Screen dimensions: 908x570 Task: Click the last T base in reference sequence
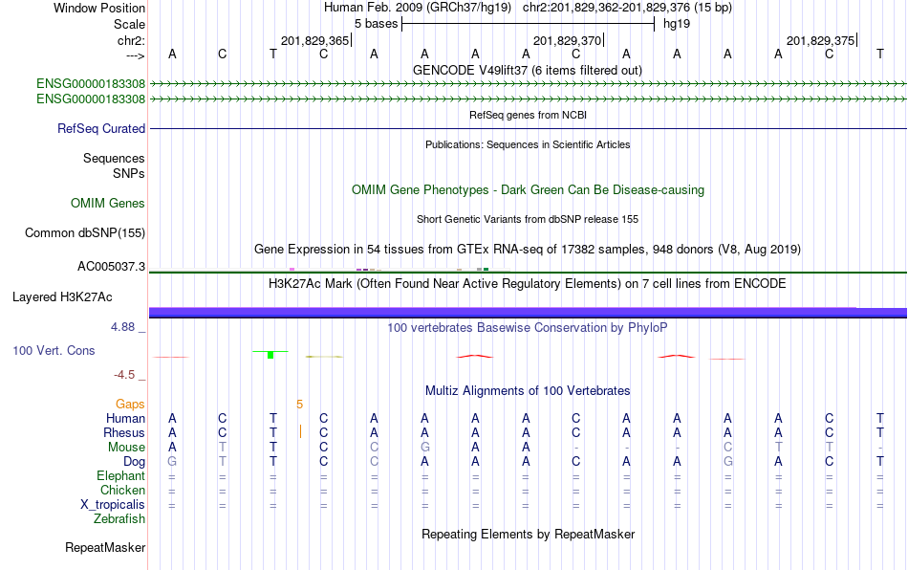880,54
